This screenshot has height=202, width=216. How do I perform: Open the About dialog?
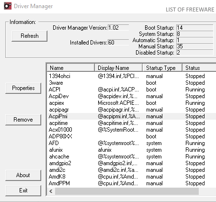(x=23, y=175)
